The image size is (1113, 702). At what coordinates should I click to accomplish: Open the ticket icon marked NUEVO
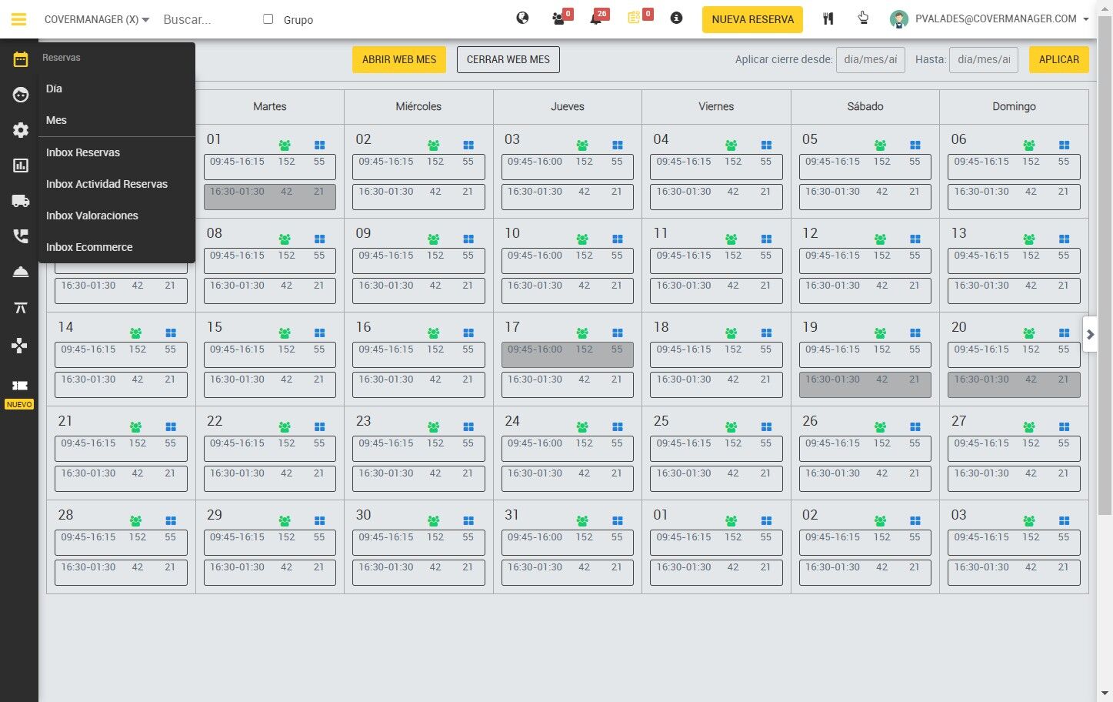(x=19, y=385)
